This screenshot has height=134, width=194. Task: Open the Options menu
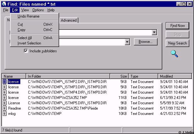tap(38, 10)
